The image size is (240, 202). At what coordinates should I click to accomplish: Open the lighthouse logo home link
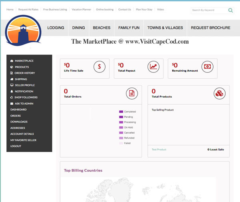[23, 30]
